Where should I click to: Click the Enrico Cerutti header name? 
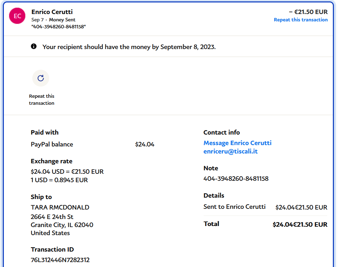(52, 12)
